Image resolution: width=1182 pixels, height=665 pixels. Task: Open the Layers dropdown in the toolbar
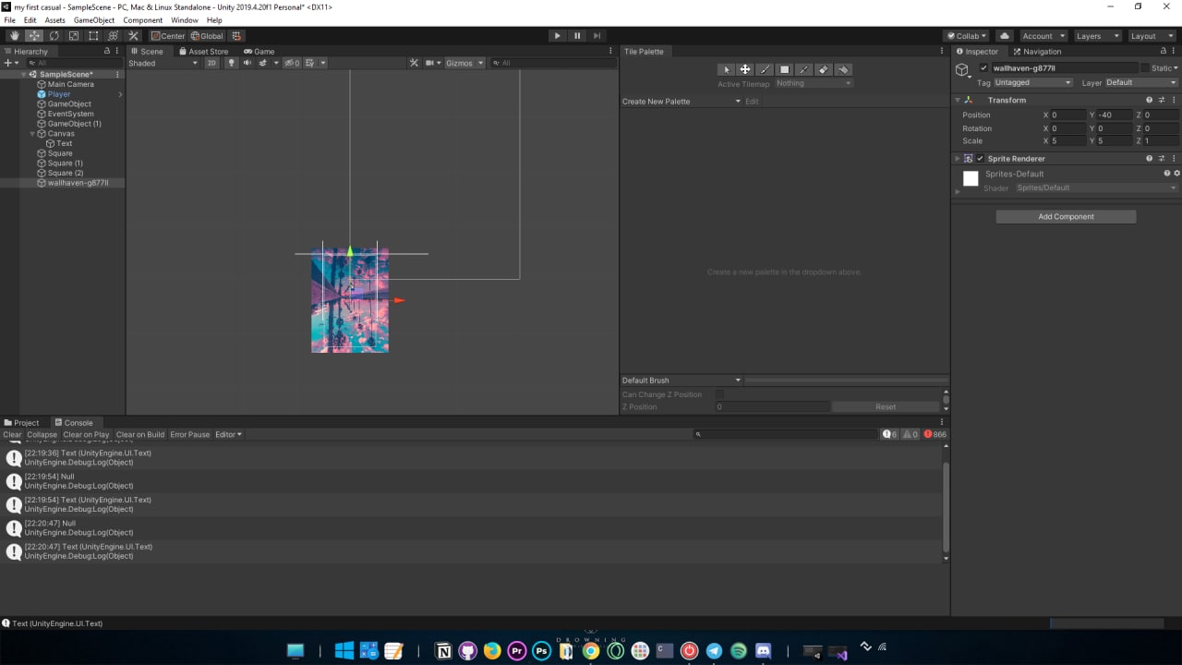[x=1097, y=36]
